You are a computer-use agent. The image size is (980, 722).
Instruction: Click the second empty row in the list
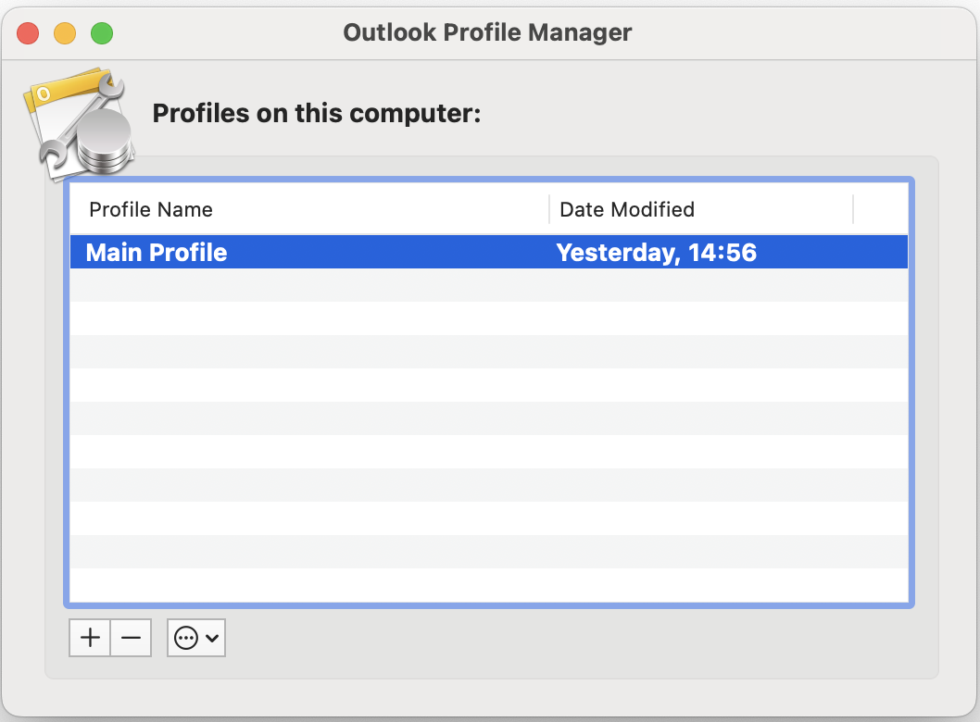point(488,318)
